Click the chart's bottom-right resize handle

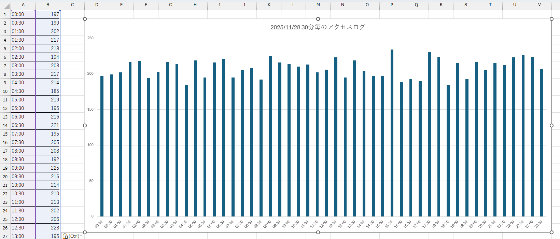pos(551,232)
